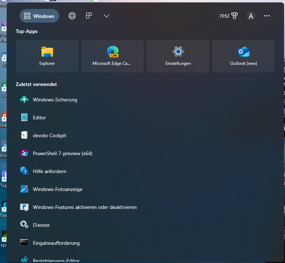Open Dienste from recent list

pos(41,225)
